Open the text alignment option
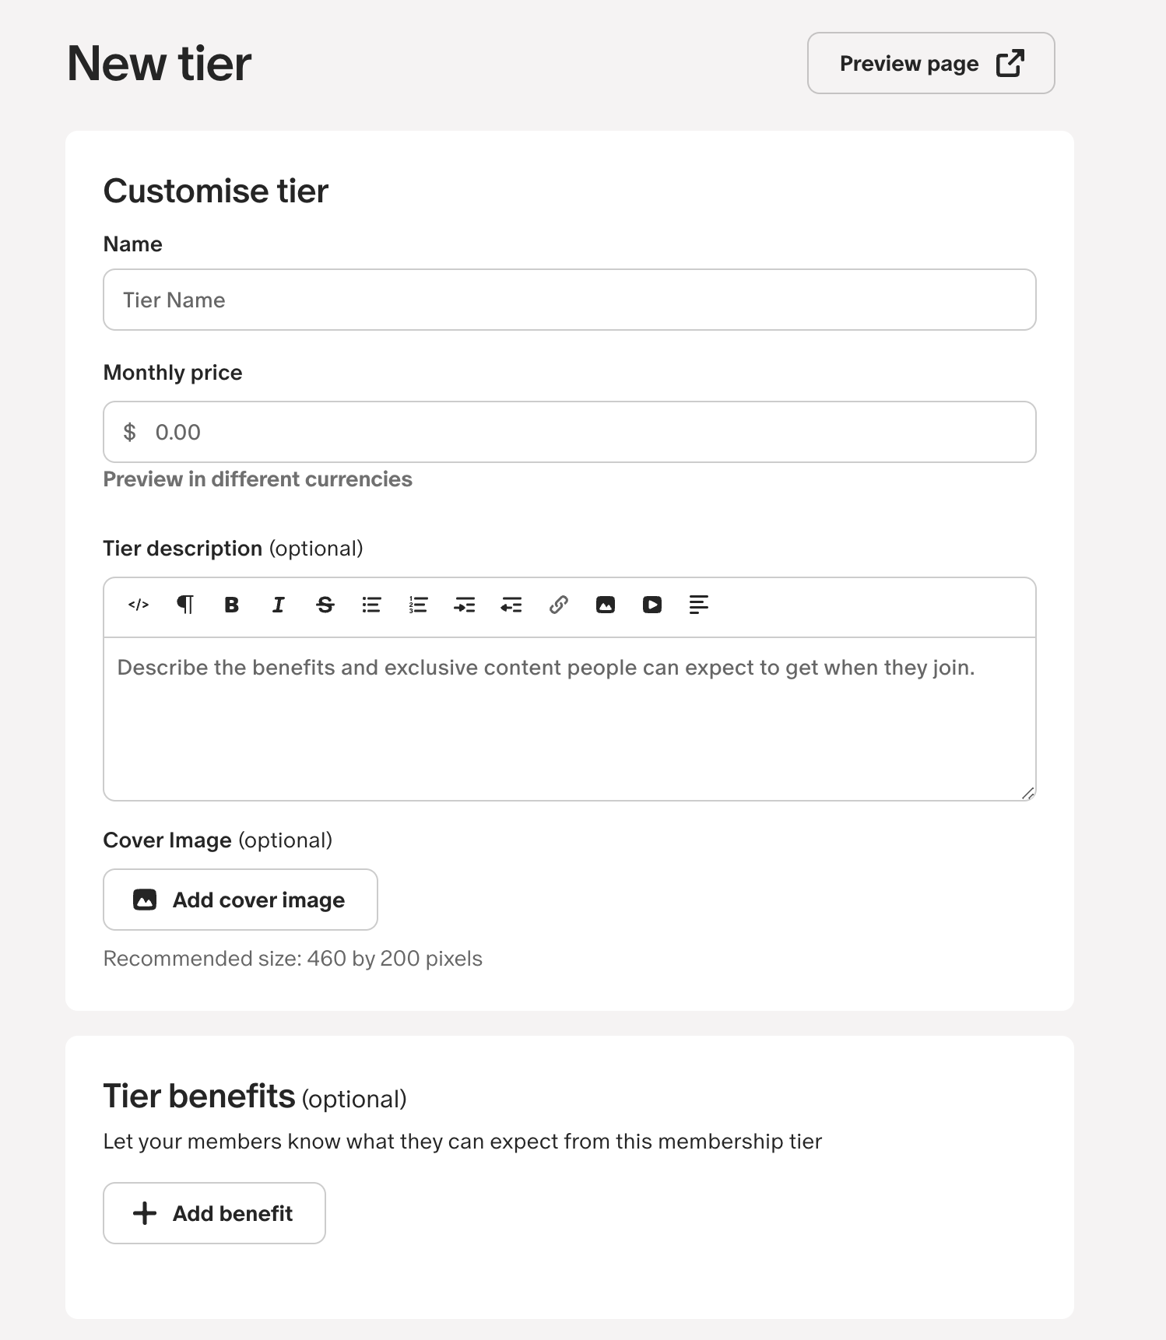The image size is (1166, 1340). pyautogui.click(x=699, y=605)
